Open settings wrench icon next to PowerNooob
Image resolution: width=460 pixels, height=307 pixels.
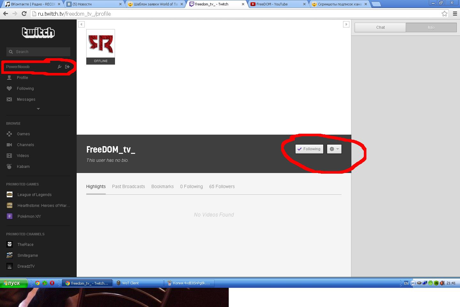click(x=59, y=67)
